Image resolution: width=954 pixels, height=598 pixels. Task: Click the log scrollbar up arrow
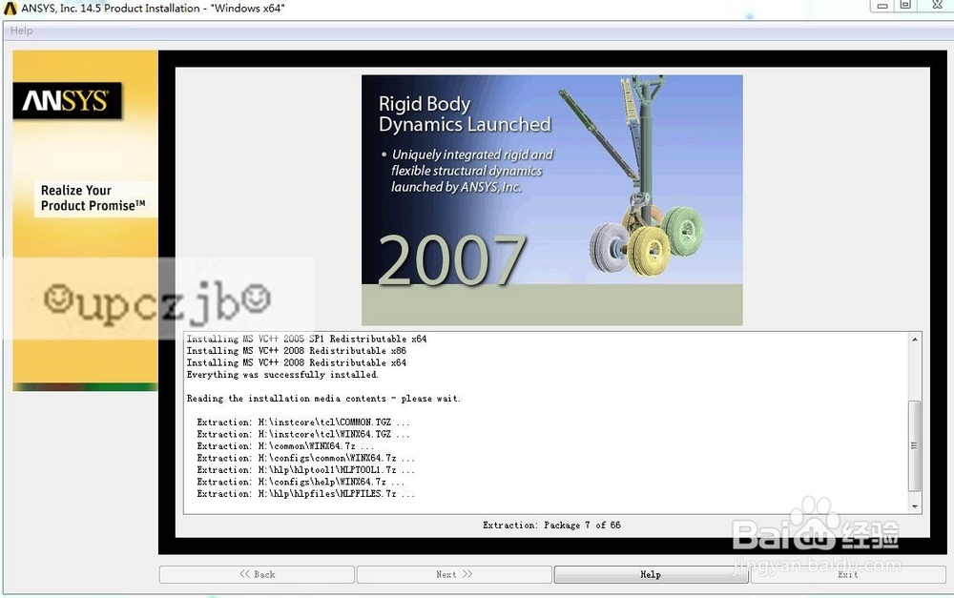click(x=915, y=339)
